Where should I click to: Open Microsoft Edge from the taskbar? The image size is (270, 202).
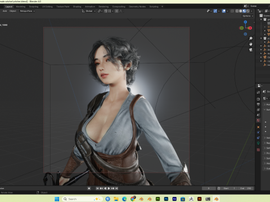pos(124,199)
